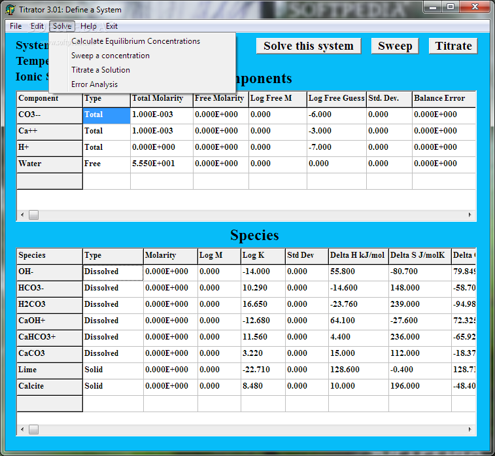Click the highlighted Total type cell for CO3--
Image resolution: width=495 pixels, height=456 pixels.
click(107, 116)
